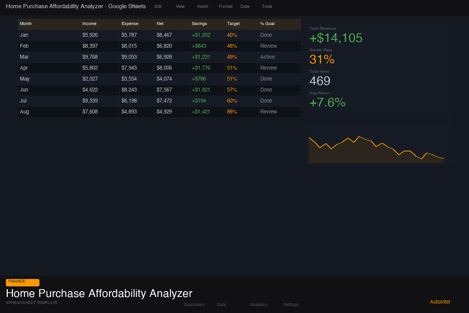Click the Growth Rate value 31%
The width and height of the screenshot is (469, 313).
pos(322,60)
